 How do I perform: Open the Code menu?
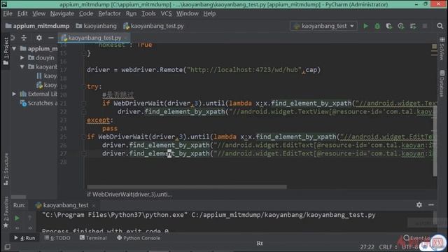(86, 13)
